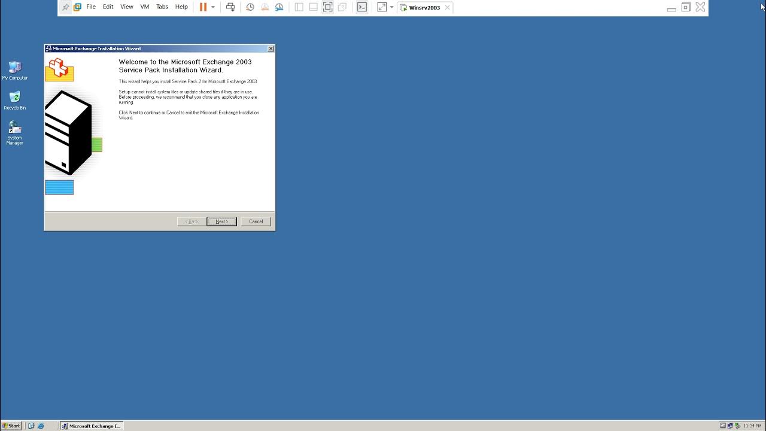Send Ctrl+Alt+Del to the VM
This screenshot has height=431, width=766.
(x=230, y=7)
